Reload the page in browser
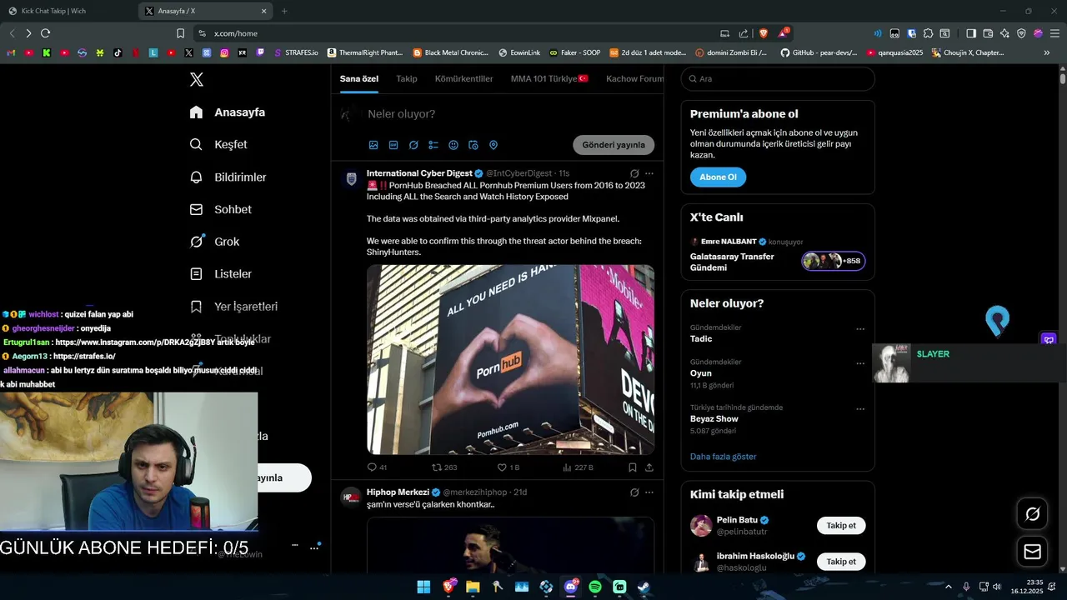 click(x=45, y=33)
